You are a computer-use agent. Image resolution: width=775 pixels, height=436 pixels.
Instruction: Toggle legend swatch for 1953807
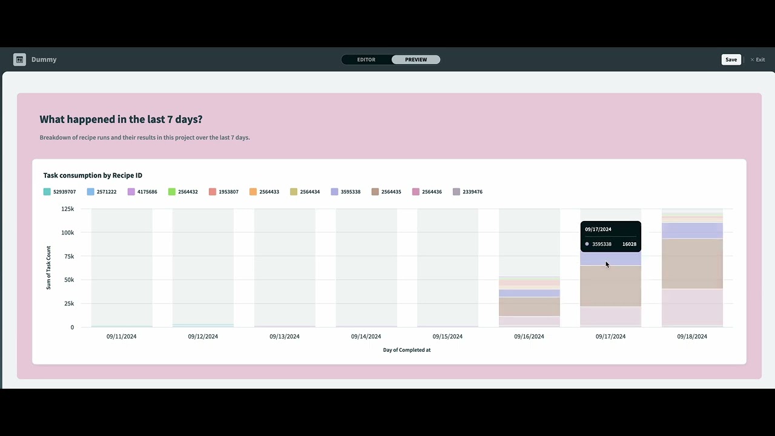pyautogui.click(x=213, y=192)
